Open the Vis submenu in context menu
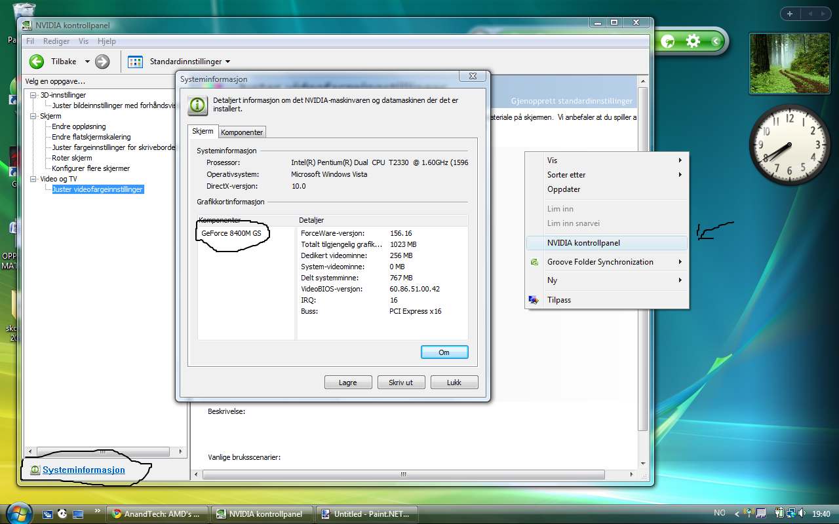839x524 pixels. (607, 160)
